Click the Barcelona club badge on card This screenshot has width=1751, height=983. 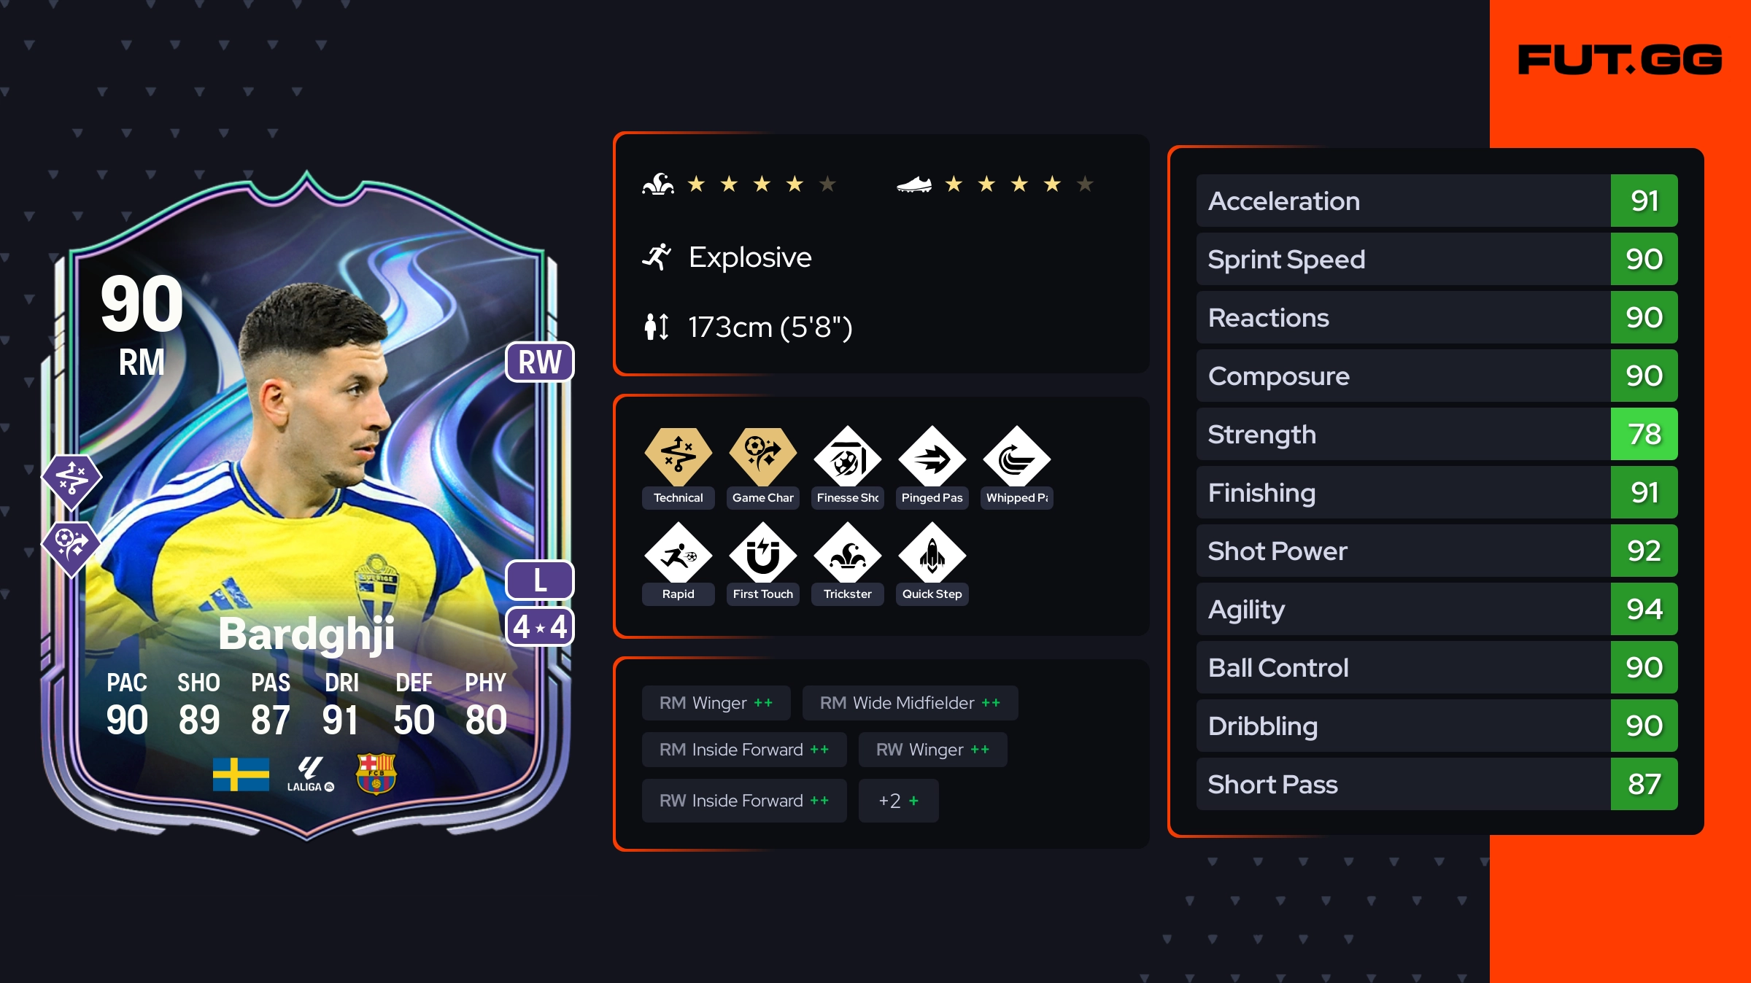click(x=376, y=773)
